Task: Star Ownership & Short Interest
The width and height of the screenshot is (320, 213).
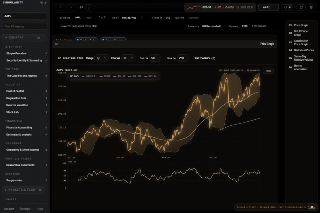Action: tap(46, 150)
